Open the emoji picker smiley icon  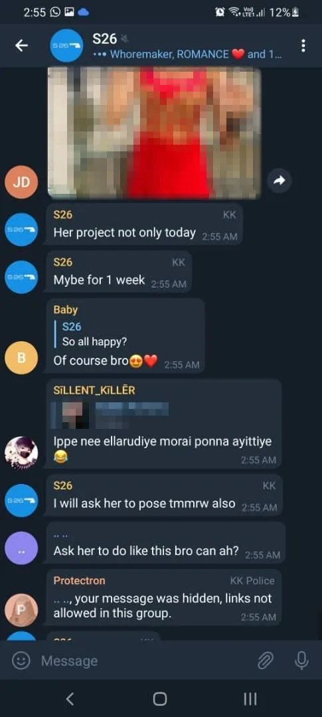coord(21,661)
